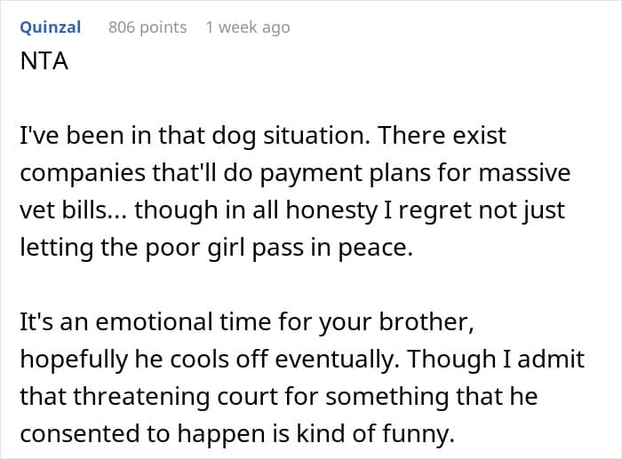Screen dimensions: 622x459
Task: Click the 806 points score
Action: click(x=148, y=28)
